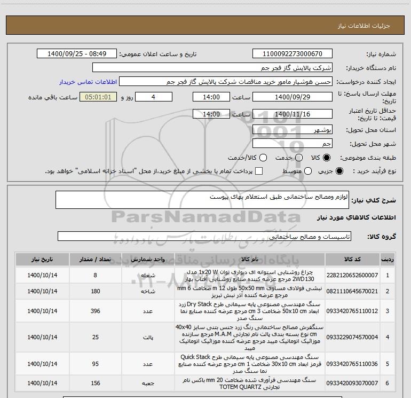Viewport: 411px width, 398px height.
Task: Click the کد کالا column header
Action: coord(352,260)
